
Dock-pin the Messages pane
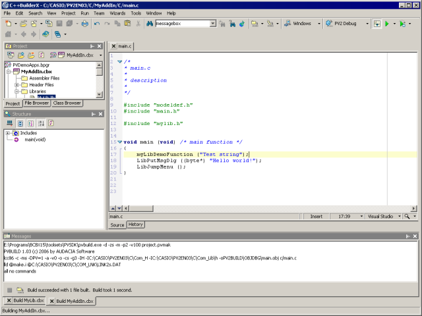408,236
